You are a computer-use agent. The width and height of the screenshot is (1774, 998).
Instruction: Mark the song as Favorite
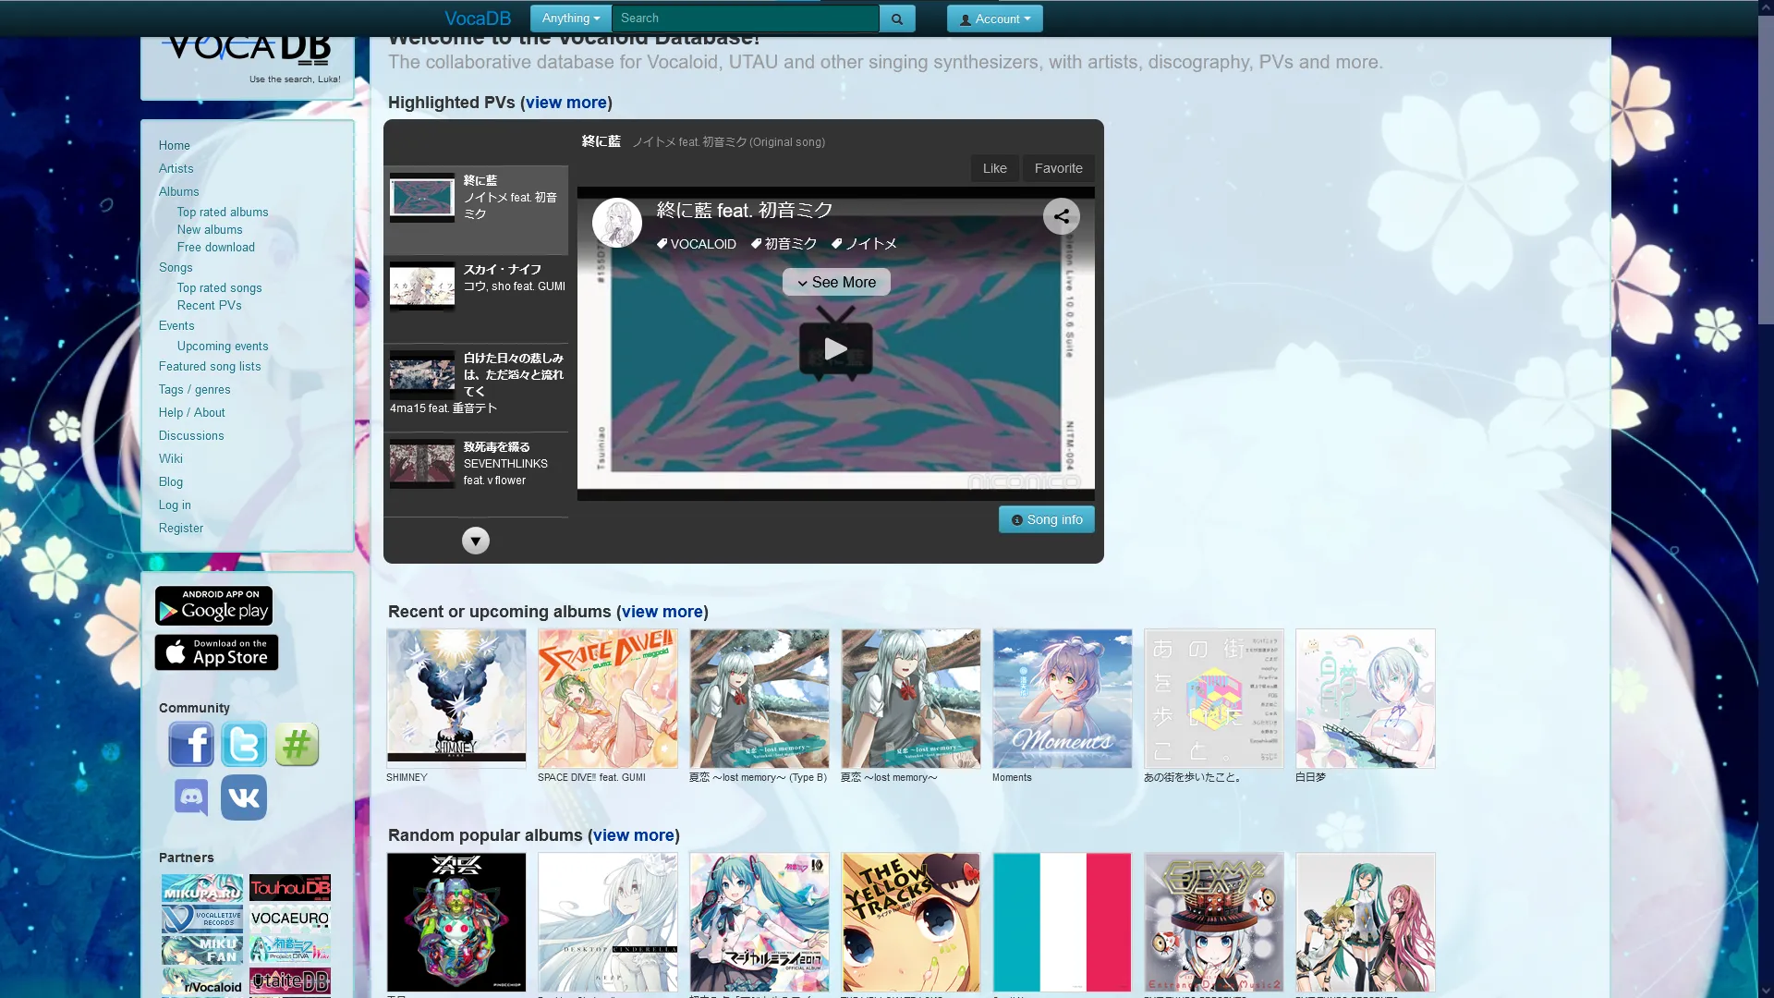(x=1058, y=168)
